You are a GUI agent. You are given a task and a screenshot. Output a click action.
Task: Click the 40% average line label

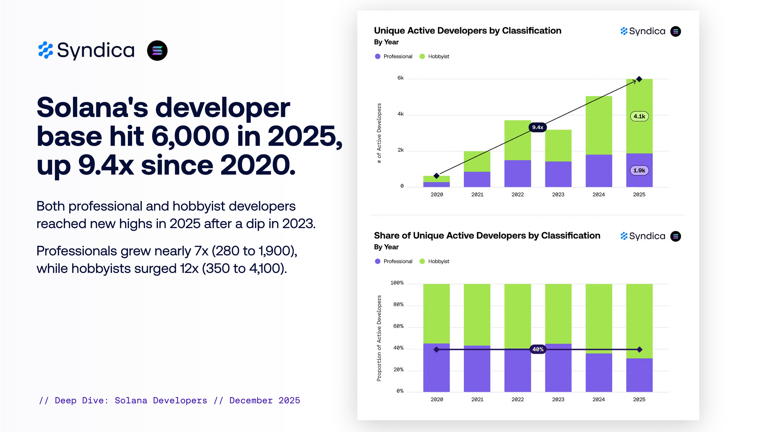point(538,349)
